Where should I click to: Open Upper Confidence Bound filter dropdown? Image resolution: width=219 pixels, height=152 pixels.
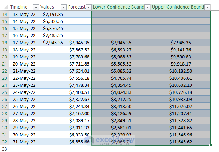click(x=208, y=7)
